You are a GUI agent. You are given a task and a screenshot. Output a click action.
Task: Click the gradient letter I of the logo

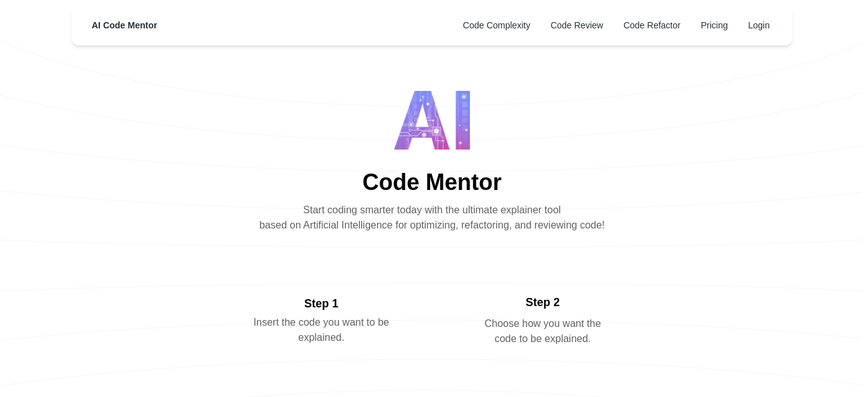[x=463, y=120]
